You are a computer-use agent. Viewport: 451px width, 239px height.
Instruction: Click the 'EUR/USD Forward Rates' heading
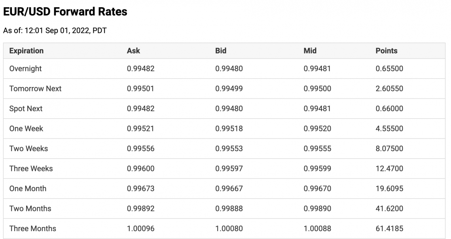pos(65,12)
